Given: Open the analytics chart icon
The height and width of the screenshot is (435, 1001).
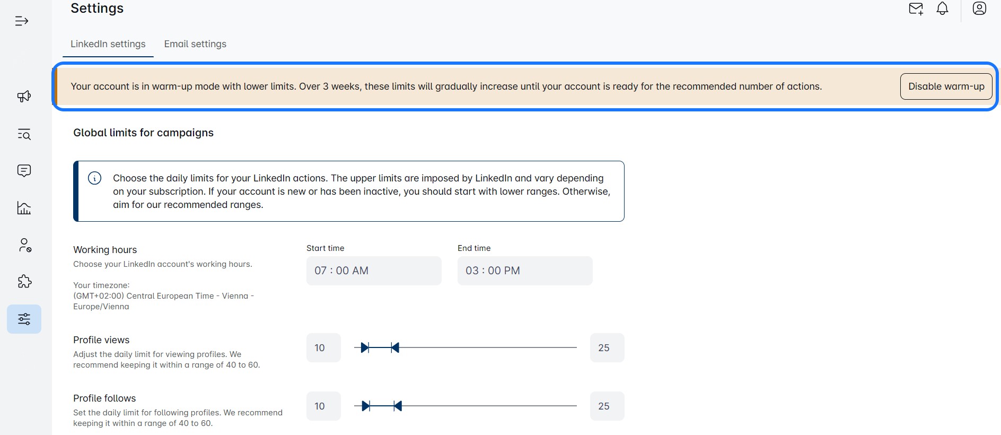Looking at the screenshot, I should 24,208.
